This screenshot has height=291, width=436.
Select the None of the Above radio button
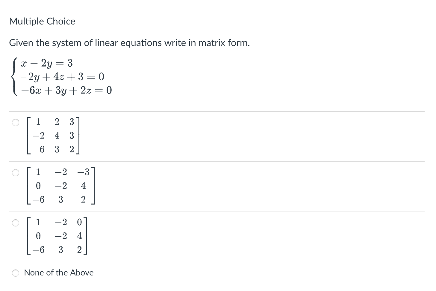click(x=16, y=273)
